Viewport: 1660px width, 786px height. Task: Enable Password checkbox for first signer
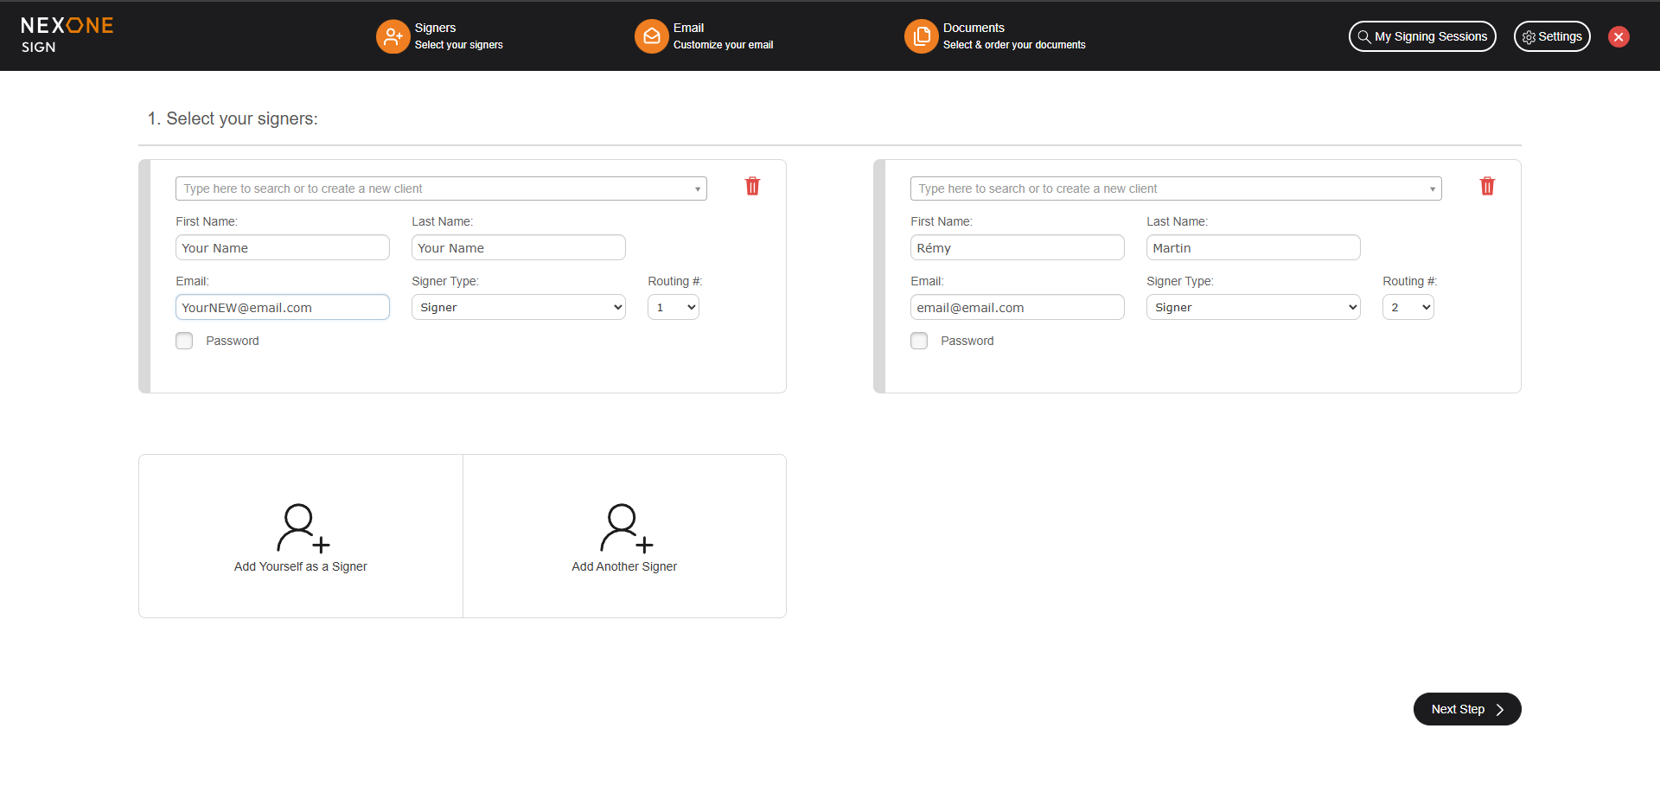tap(184, 341)
